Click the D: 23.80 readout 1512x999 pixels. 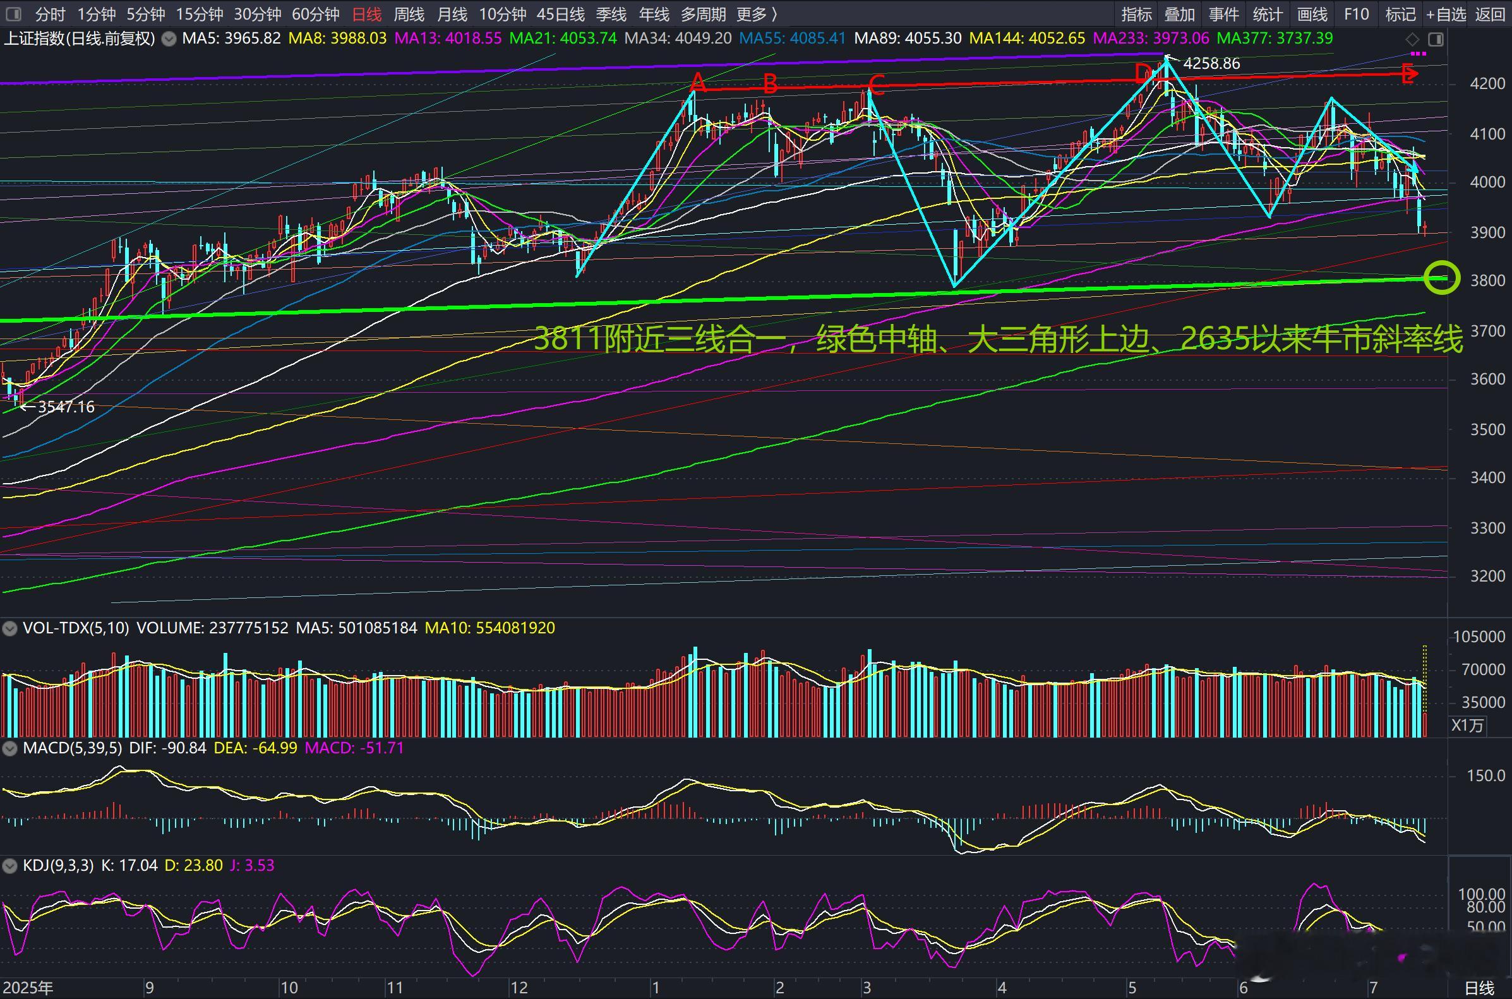(194, 866)
